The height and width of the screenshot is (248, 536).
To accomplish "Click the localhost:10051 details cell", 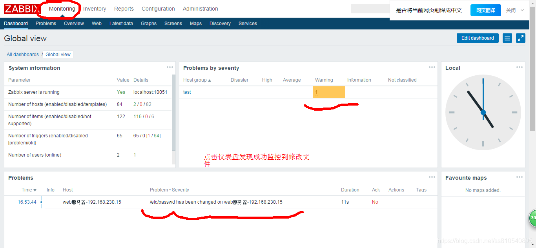I will [x=150, y=92].
